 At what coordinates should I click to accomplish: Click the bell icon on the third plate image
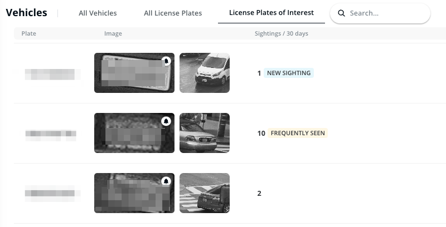point(166,181)
